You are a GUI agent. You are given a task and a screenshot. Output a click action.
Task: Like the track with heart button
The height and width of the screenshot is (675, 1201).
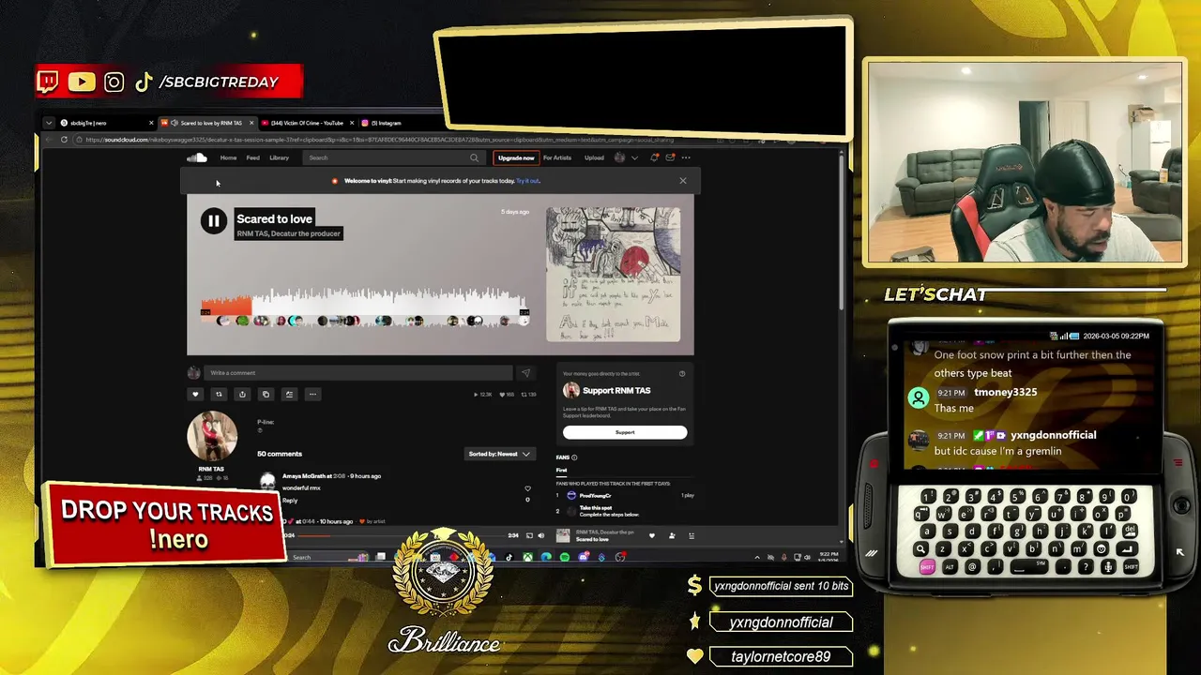(x=195, y=395)
